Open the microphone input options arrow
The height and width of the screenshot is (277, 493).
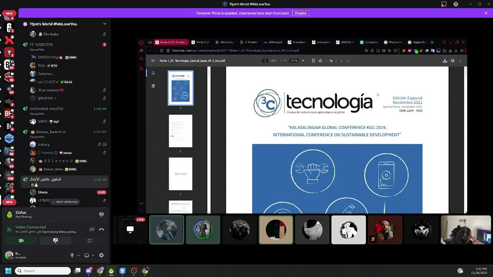[79, 255]
